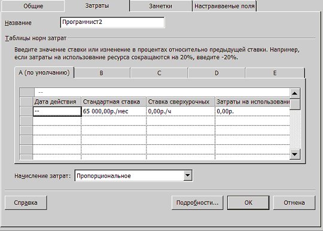Select the Затраты tab

click(x=97, y=5)
